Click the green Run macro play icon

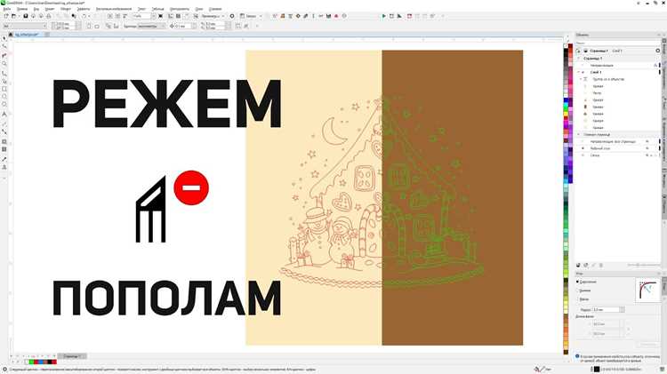coord(383,16)
